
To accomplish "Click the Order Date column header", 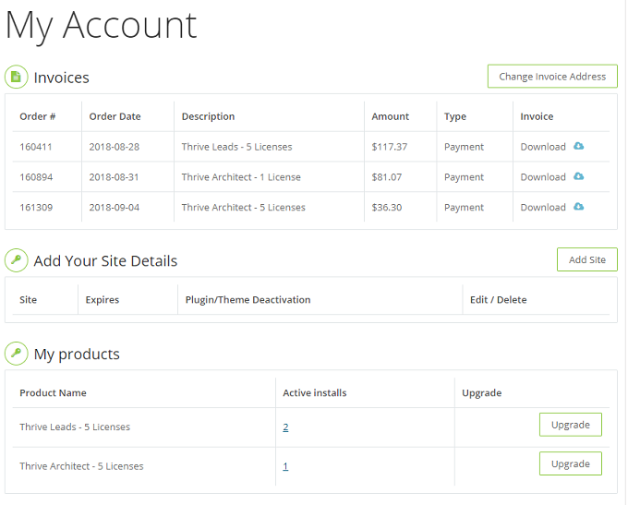I will coord(115,116).
